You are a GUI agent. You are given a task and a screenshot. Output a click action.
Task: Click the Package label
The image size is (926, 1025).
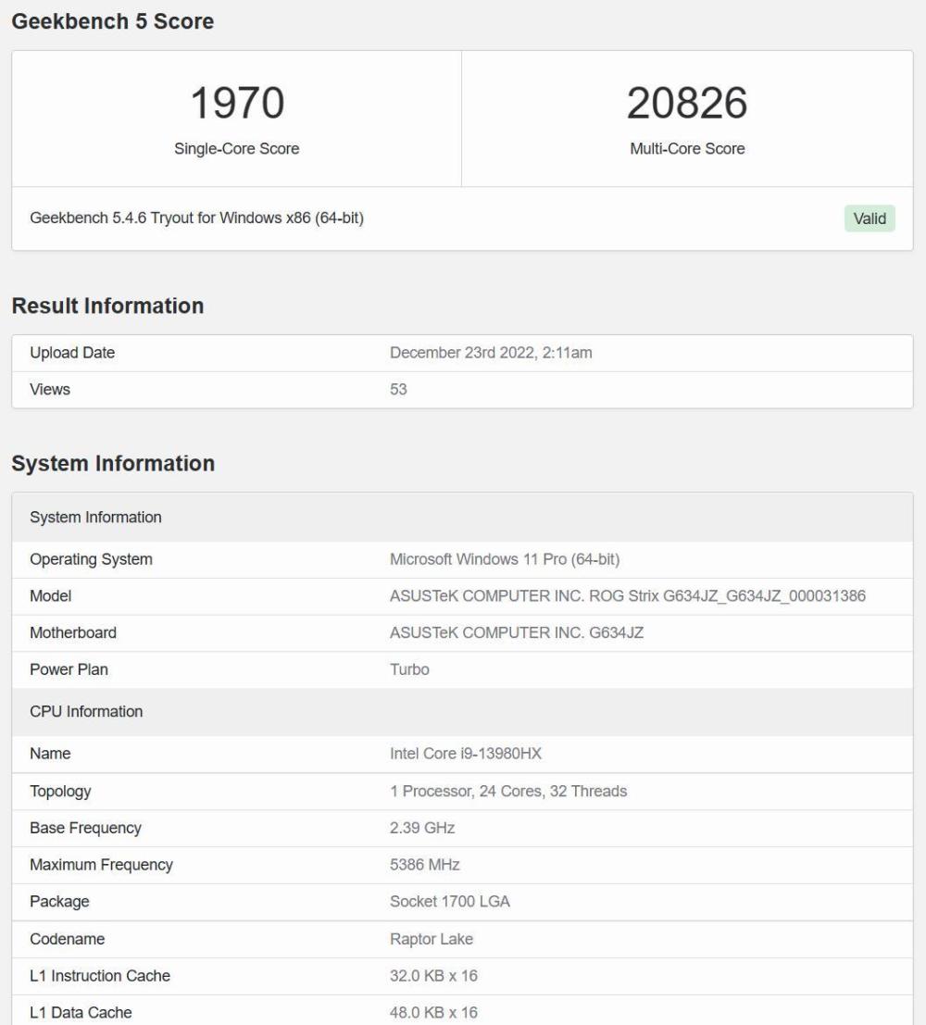pyautogui.click(x=59, y=902)
